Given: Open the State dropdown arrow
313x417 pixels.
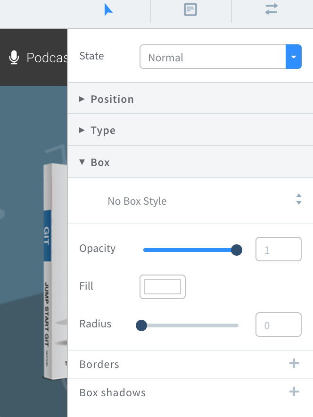Looking at the screenshot, I should click(x=294, y=57).
